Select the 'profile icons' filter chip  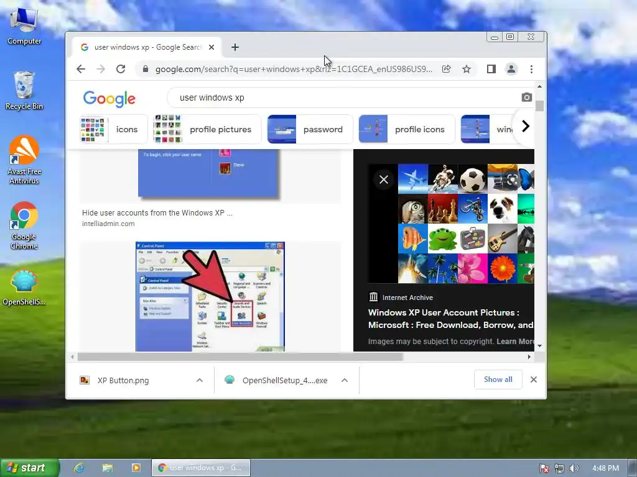[x=407, y=129]
